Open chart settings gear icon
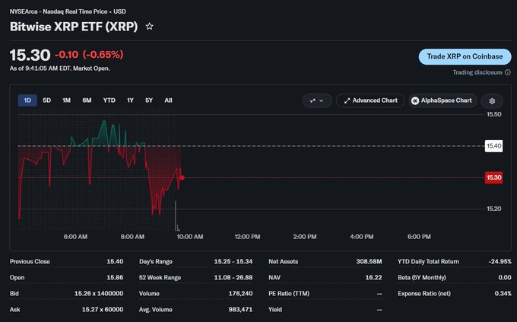The width and height of the screenshot is (517, 322). click(x=492, y=100)
